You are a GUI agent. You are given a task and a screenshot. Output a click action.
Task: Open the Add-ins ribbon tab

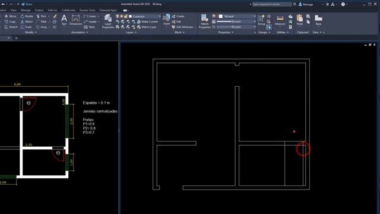pyautogui.click(x=52, y=10)
